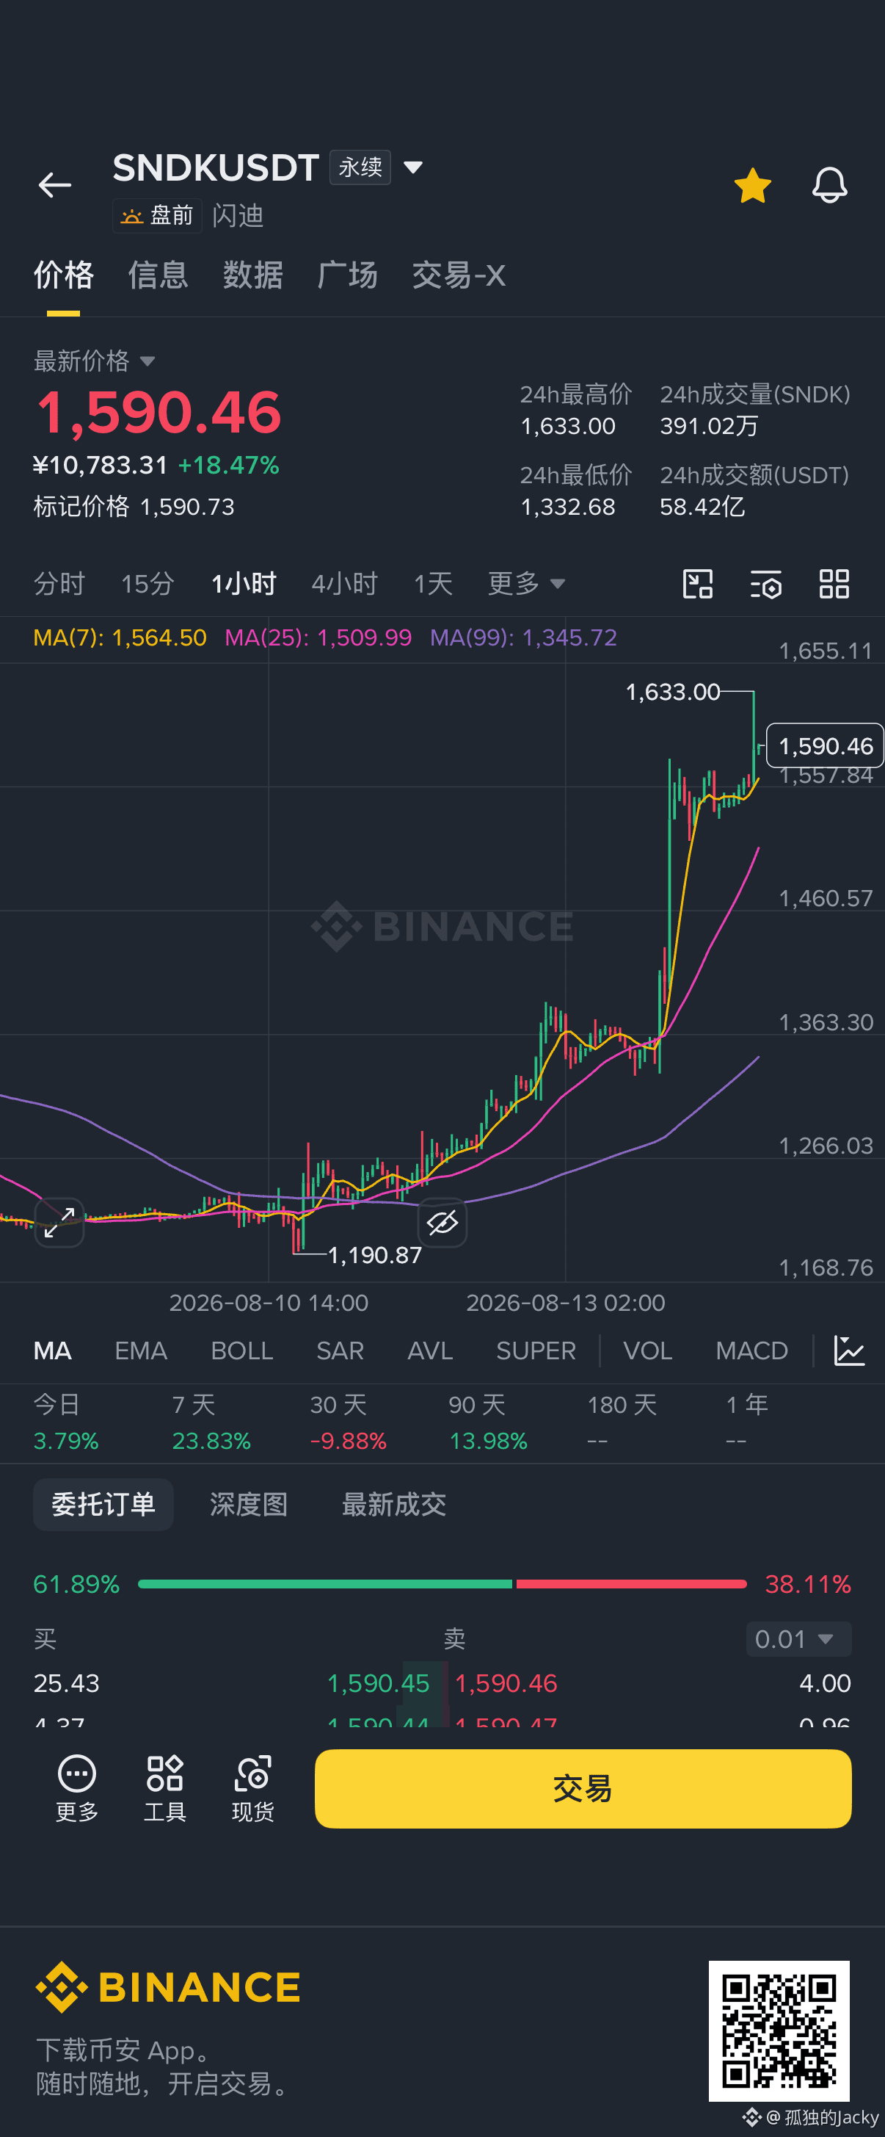Select the 深度图 tab

click(x=249, y=1504)
